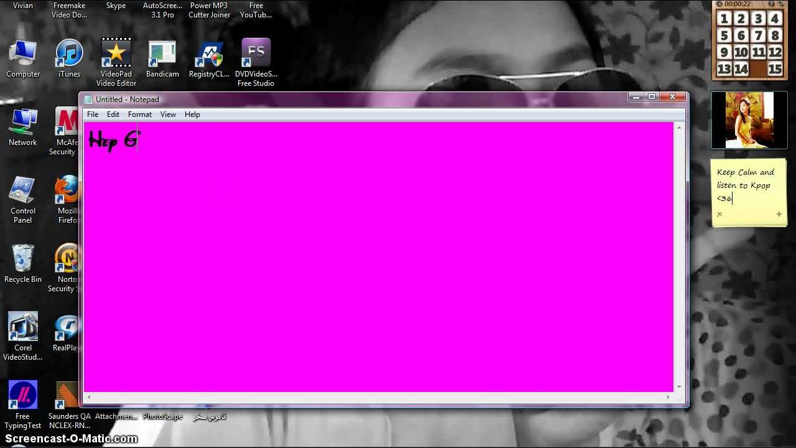Select the Bandicam desktop icon

[x=162, y=59]
